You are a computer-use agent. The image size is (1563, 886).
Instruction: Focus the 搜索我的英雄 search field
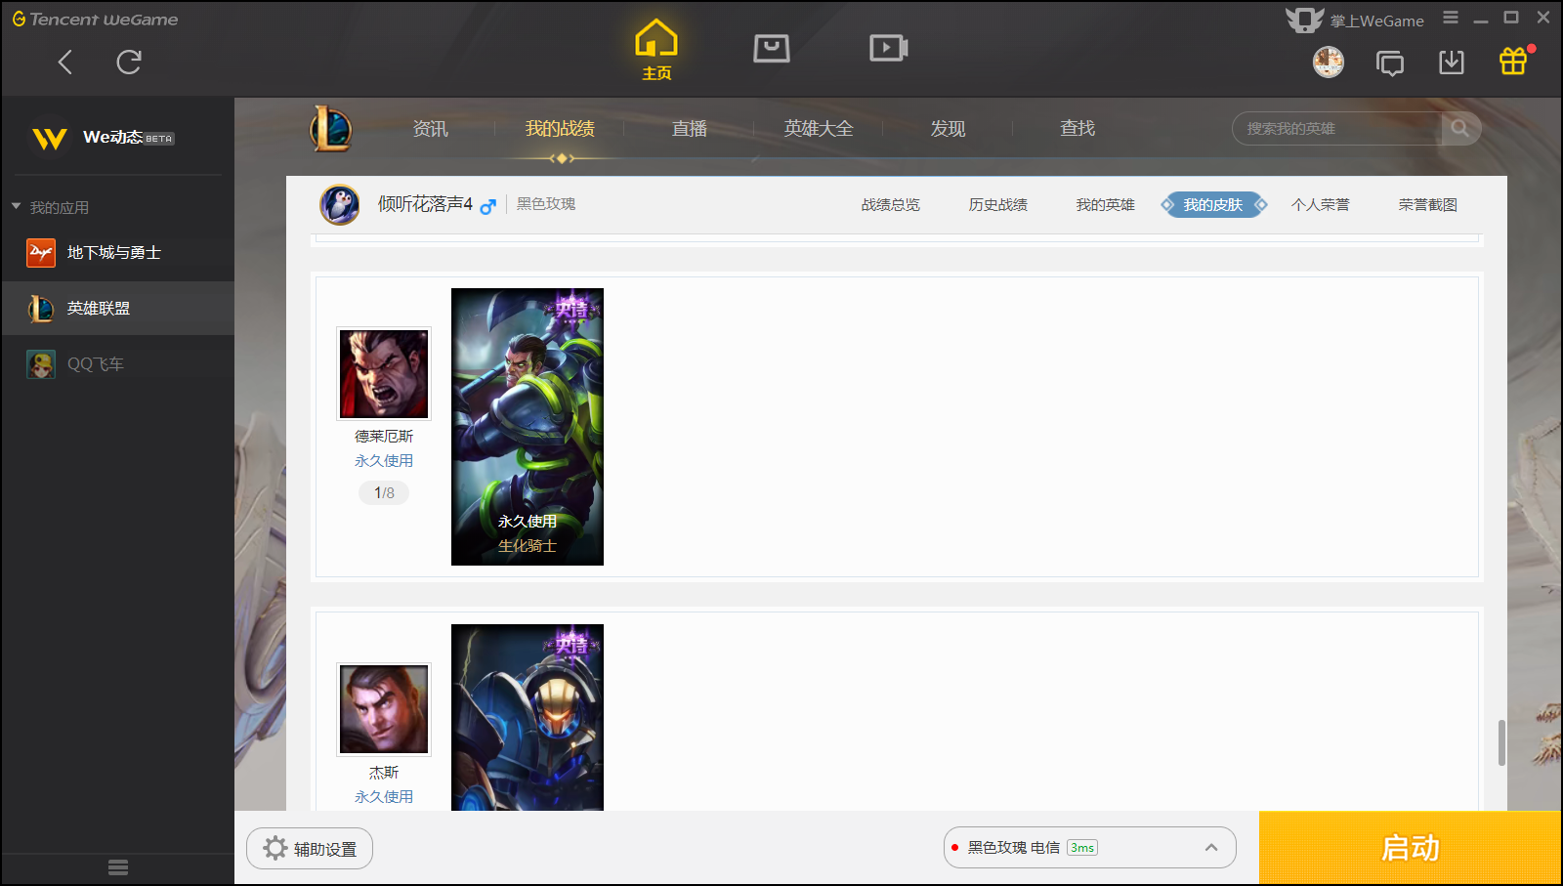tap(1336, 129)
